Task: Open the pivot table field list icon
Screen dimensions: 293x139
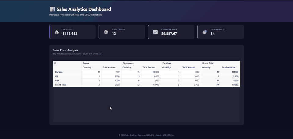Action: [x=55, y=63]
